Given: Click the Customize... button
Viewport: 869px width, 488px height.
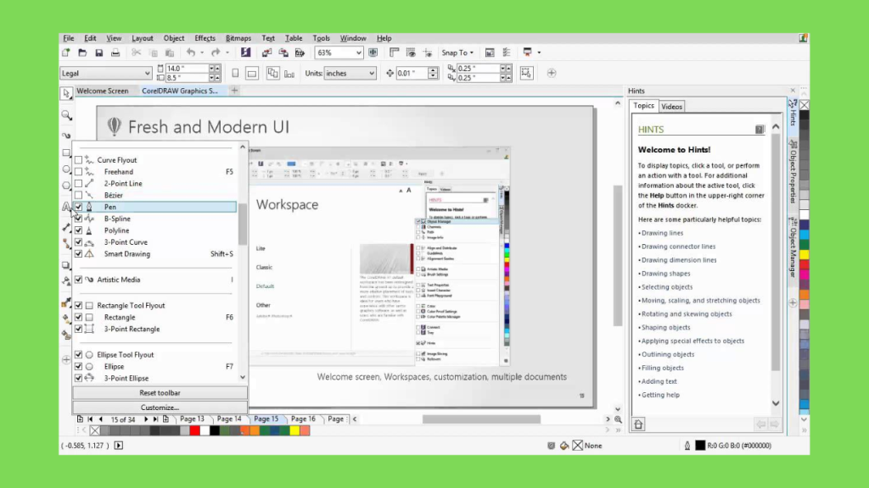Looking at the screenshot, I should tap(160, 408).
